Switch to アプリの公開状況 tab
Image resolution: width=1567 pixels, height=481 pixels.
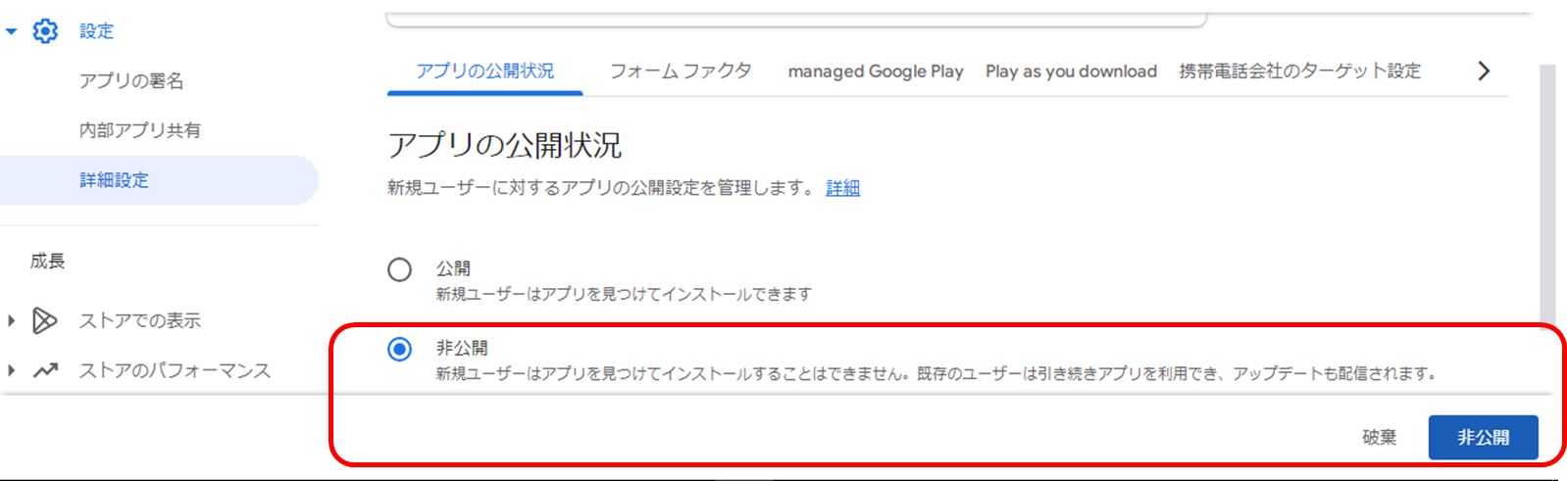(484, 72)
